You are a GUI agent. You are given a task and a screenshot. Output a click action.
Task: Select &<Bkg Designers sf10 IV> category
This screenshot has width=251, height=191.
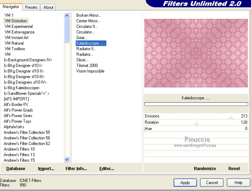[x=25, y=82]
